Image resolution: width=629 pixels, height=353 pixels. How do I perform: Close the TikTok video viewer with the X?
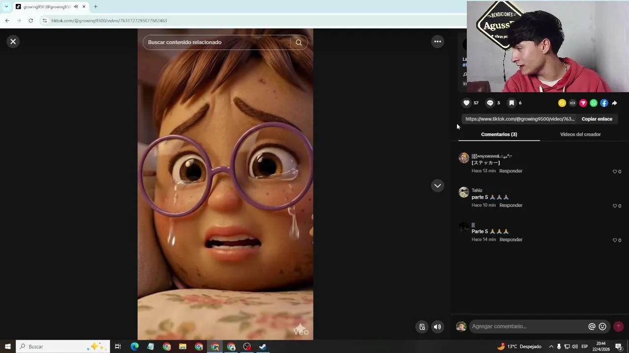[13, 42]
